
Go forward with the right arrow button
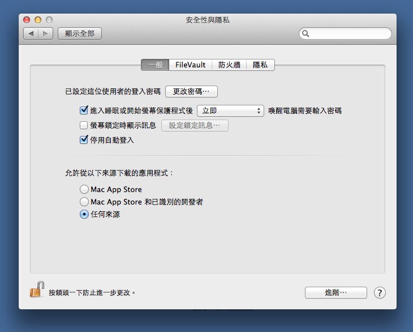pos(46,33)
